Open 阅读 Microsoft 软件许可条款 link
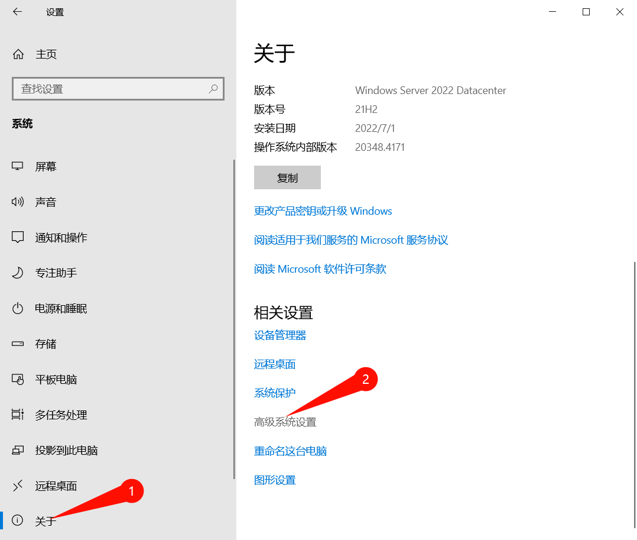Image resolution: width=637 pixels, height=540 pixels. (320, 269)
